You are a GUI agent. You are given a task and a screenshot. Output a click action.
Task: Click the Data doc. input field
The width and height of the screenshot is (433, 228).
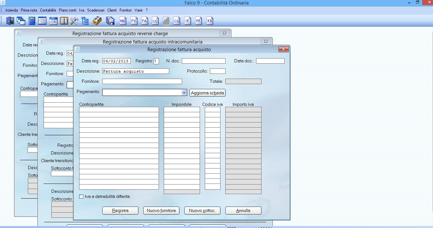pyautogui.click(x=270, y=61)
